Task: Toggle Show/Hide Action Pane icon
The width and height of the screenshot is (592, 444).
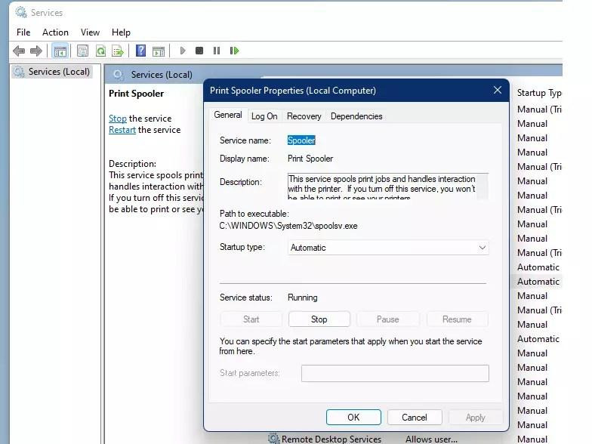Action: pyautogui.click(x=159, y=51)
